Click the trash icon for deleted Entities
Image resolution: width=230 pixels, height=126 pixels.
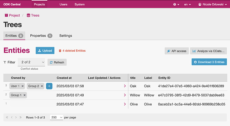[60, 51]
